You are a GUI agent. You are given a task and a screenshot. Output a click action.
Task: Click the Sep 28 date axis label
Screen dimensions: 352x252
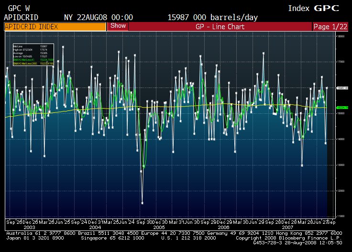[273, 222]
